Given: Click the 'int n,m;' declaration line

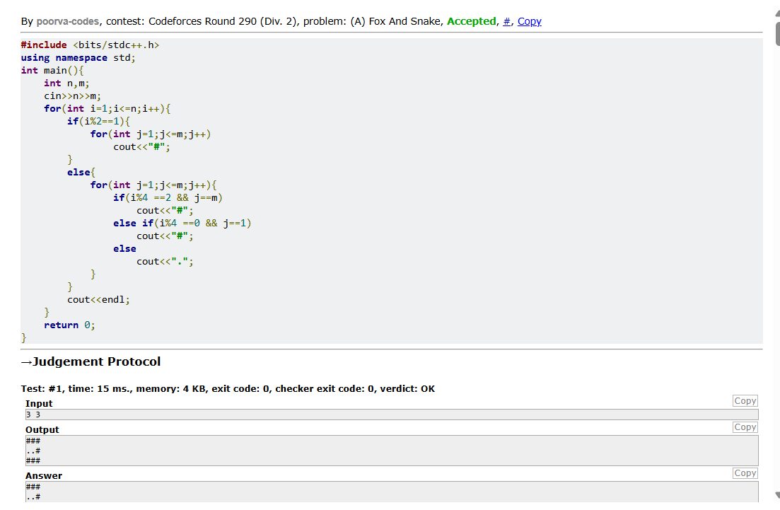Looking at the screenshot, I should click(x=66, y=83).
